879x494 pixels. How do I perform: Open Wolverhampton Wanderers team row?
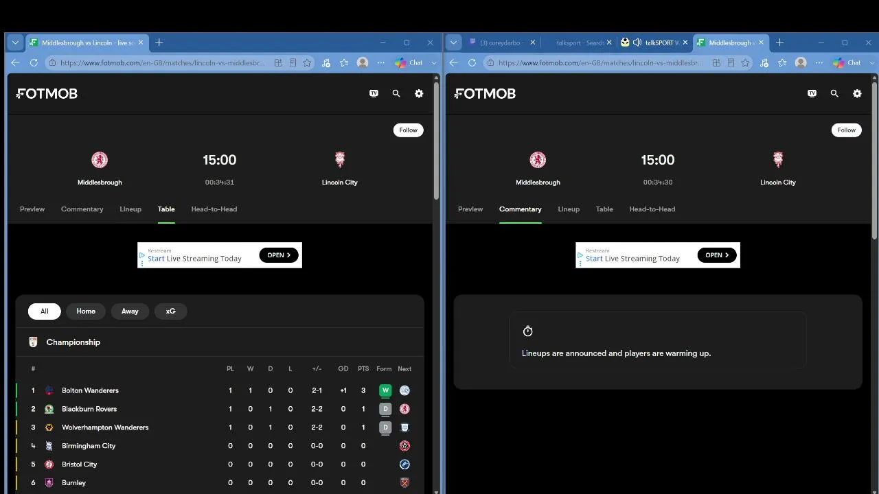click(220, 427)
